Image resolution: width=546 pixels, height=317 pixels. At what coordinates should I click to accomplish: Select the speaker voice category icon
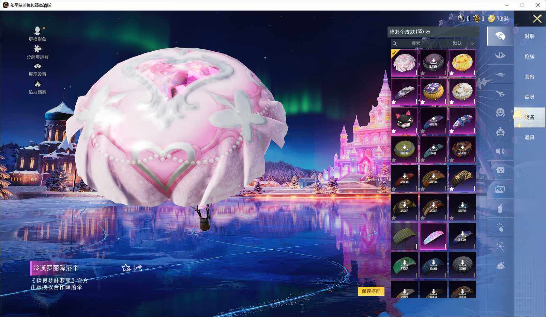[x=500, y=151]
